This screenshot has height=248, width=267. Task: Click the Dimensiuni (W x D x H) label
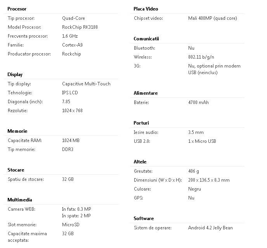point(158,180)
